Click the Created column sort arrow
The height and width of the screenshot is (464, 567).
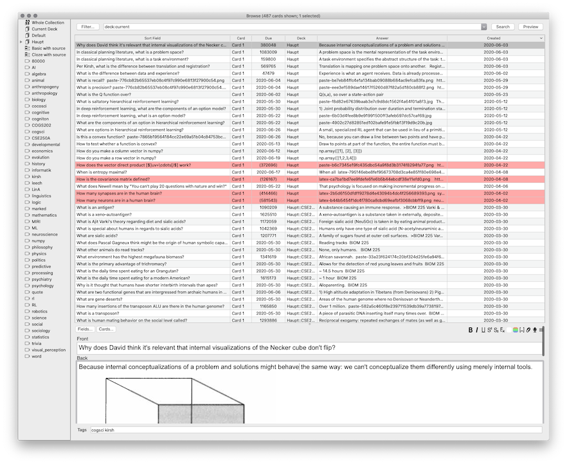[541, 39]
